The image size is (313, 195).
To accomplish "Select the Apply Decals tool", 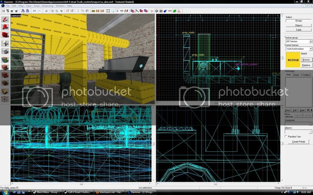I will [x=5, y=75].
